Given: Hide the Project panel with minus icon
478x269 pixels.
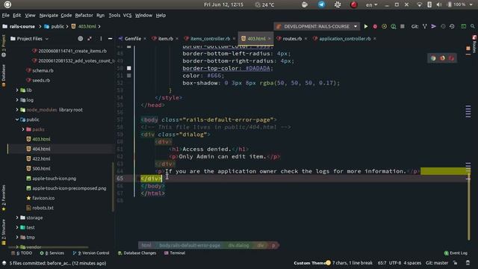Looking at the screenshot, I should (110, 39).
